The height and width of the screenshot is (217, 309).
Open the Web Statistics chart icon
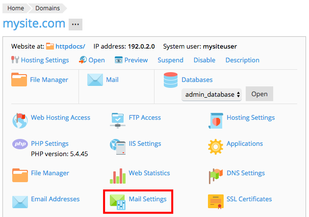coord(118,174)
